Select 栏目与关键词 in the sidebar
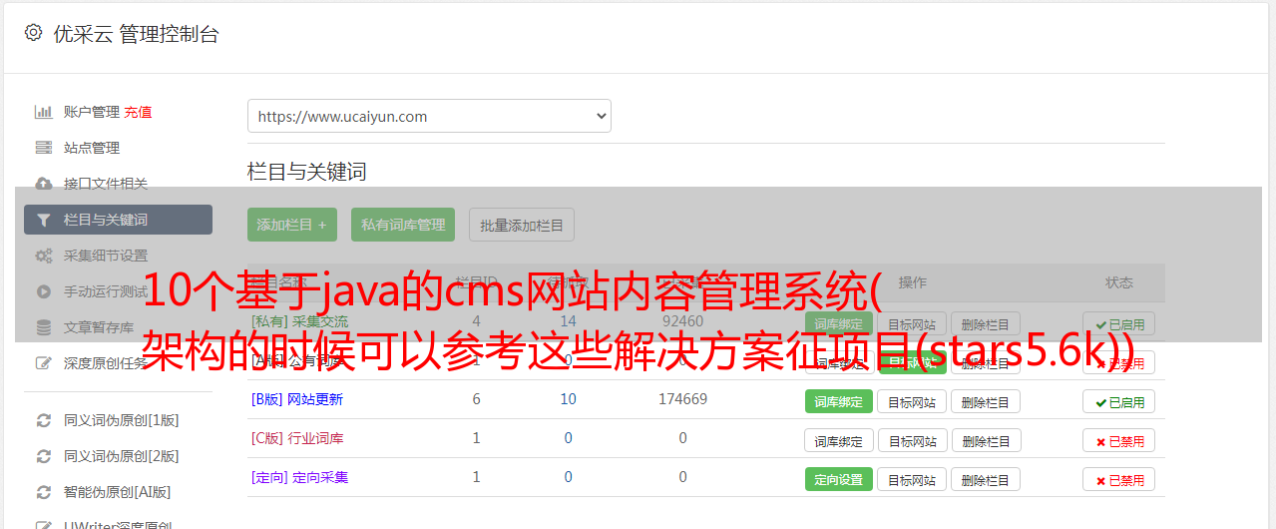Viewport: 1276px width, 529px height. 118,220
